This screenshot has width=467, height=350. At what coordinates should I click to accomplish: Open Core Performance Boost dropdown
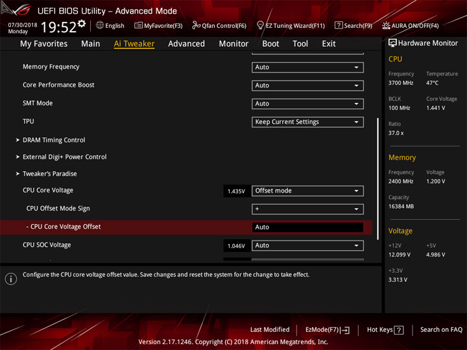[x=307, y=86]
